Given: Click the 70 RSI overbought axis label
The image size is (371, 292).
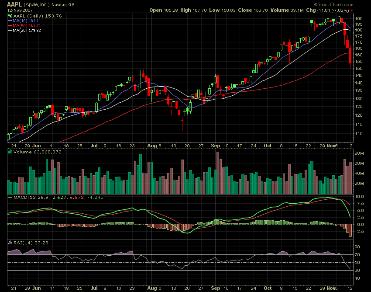Looking at the screenshot, I should tap(357, 255).
